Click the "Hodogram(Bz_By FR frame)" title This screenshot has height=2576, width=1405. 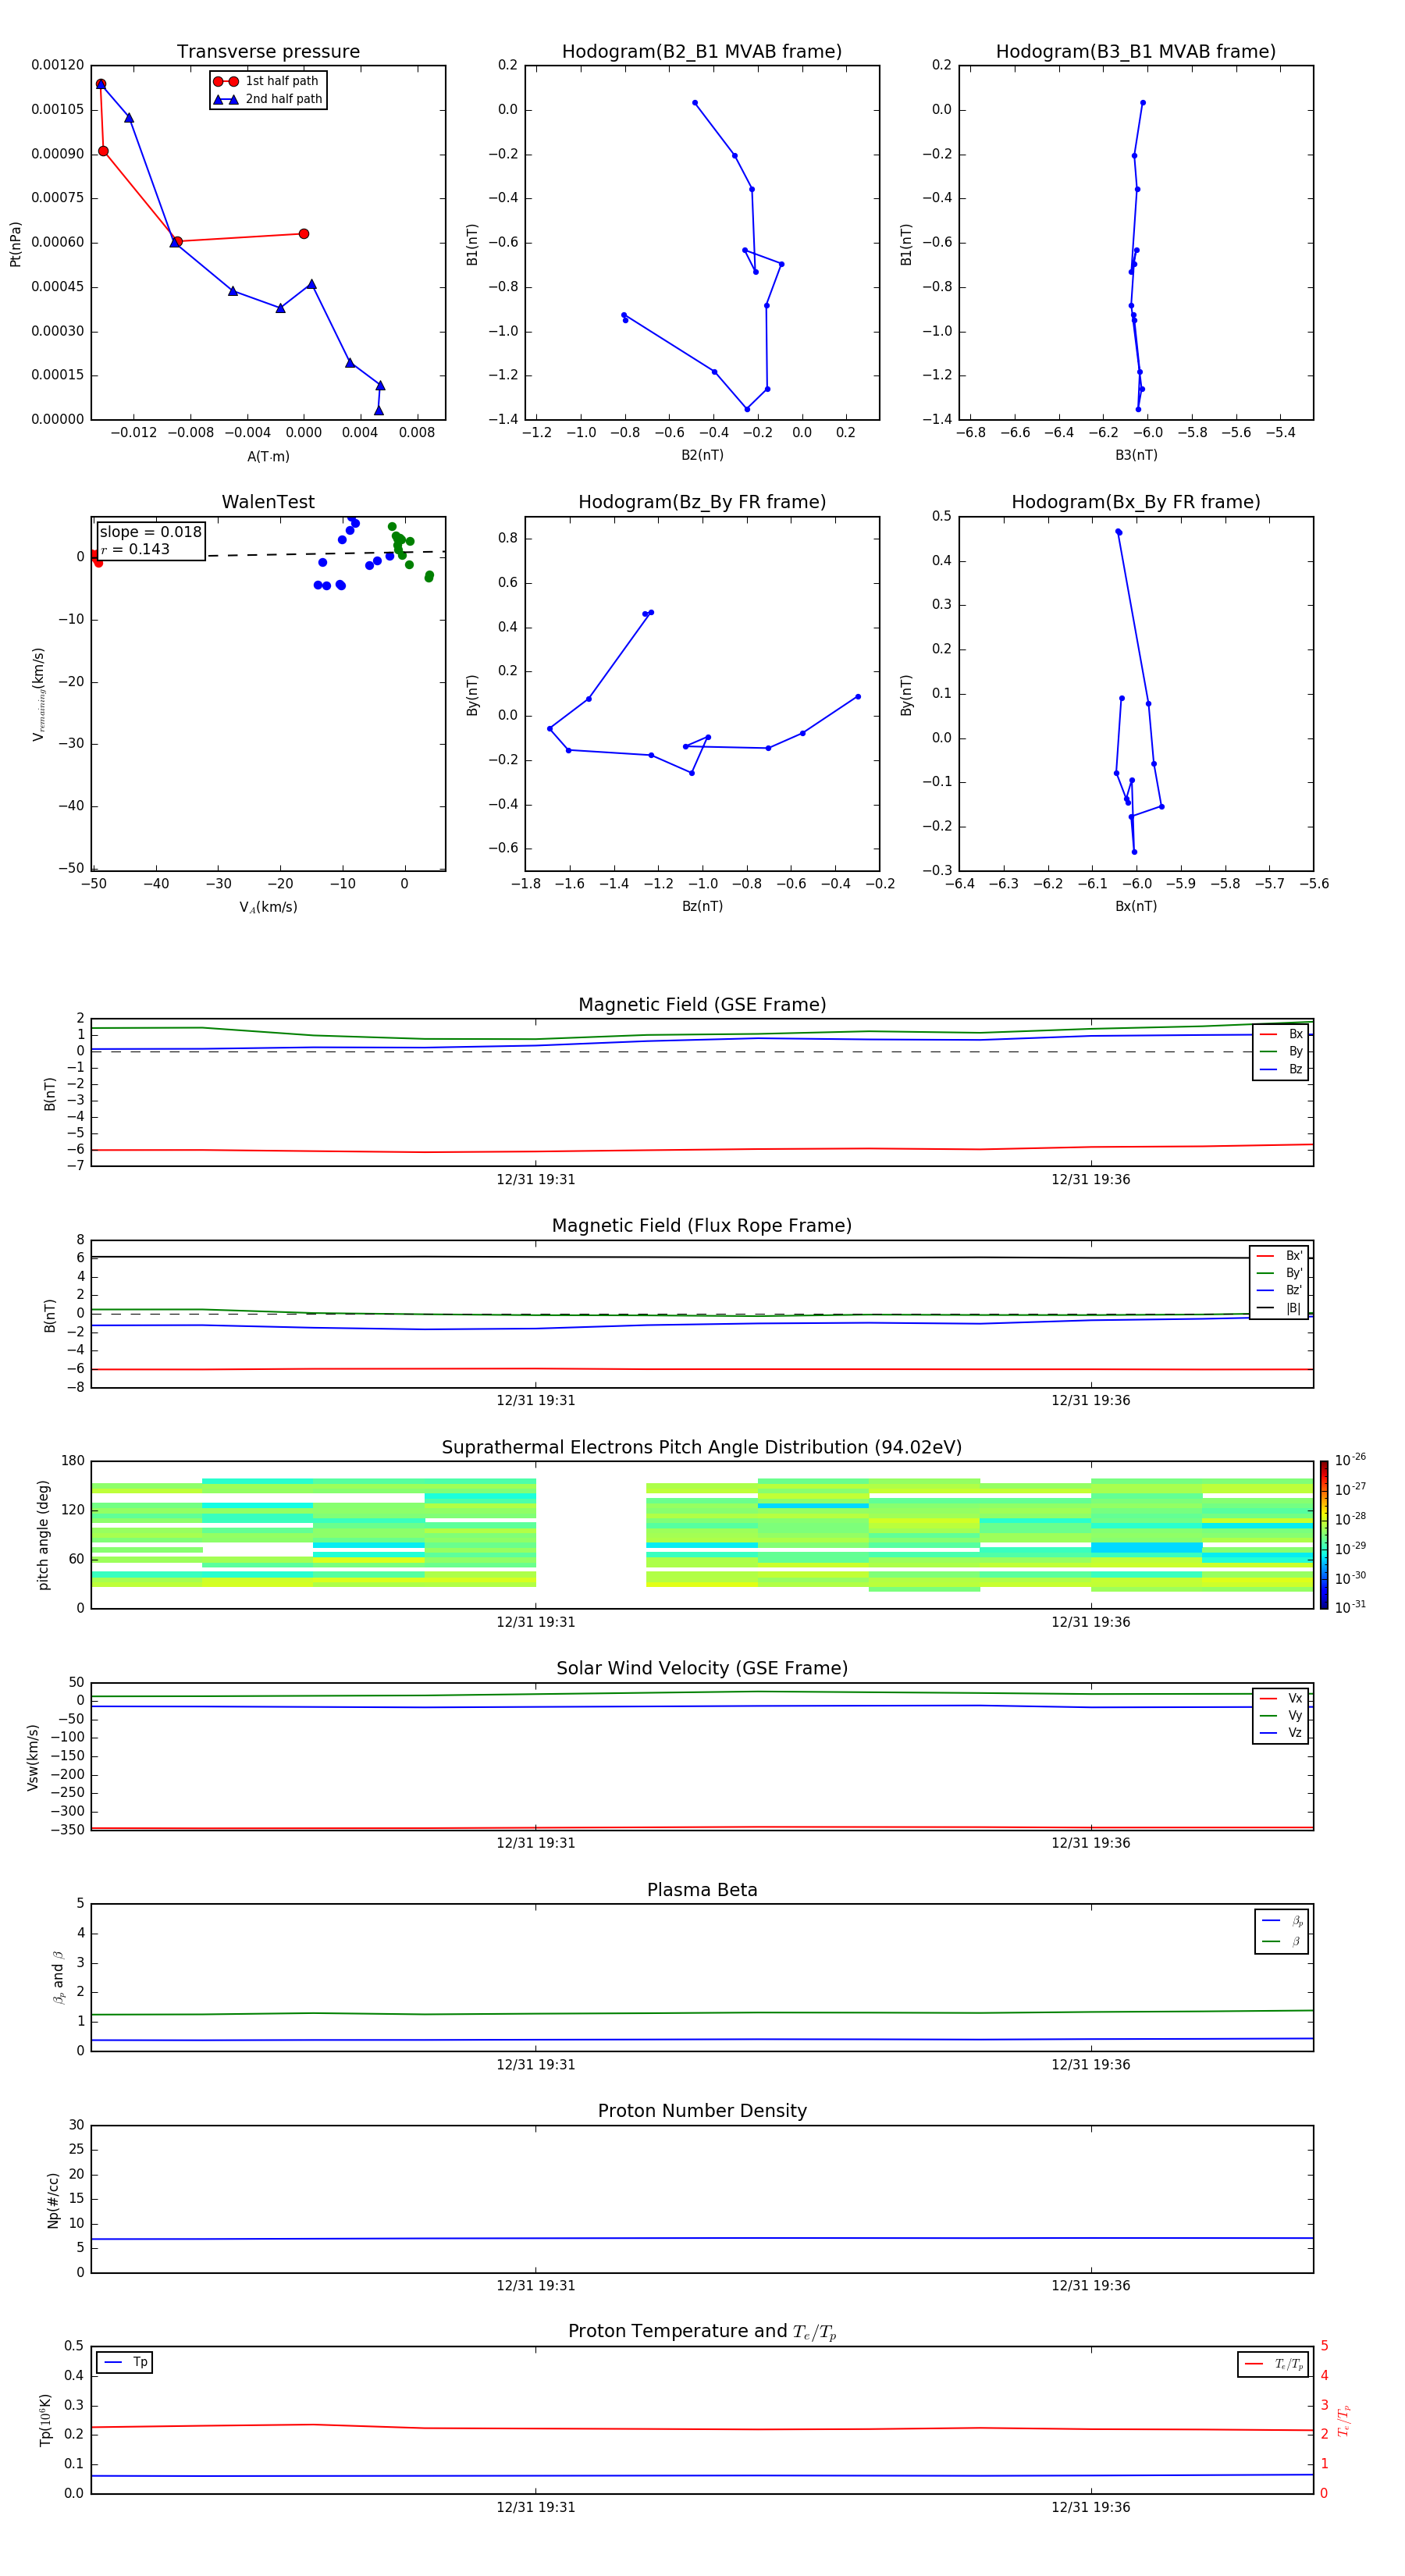point(702,502)
